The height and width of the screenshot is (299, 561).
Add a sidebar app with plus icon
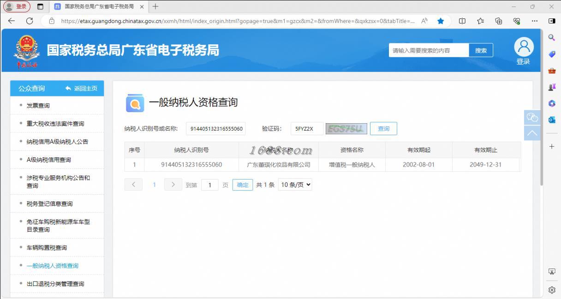click(552, 146)
